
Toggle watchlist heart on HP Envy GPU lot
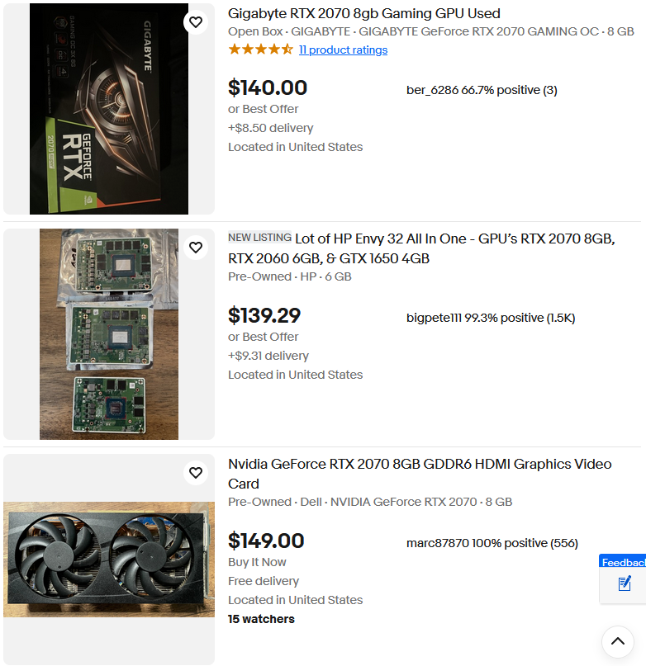pos(196,248)
